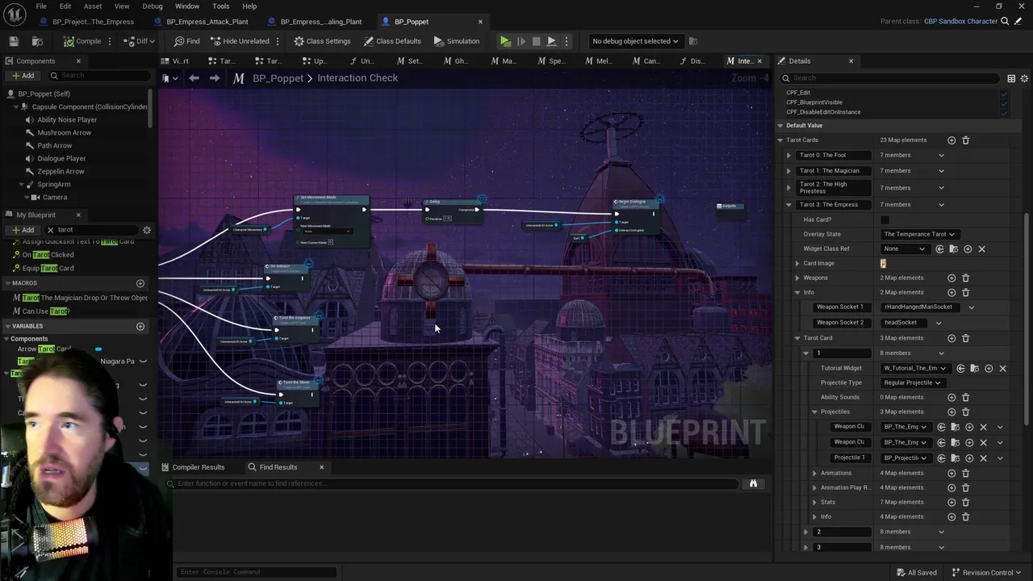Image resolution: width=1033 pixels, height=581 pixels.
Task: Add a new macro with plus icon
Action: (x=140, y=283)
